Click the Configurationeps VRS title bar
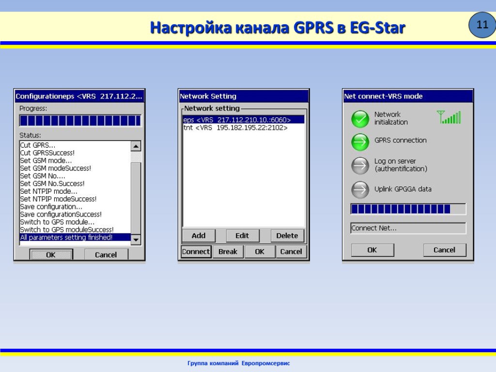This screenshot has height=372, width=496. coord(79,96)
